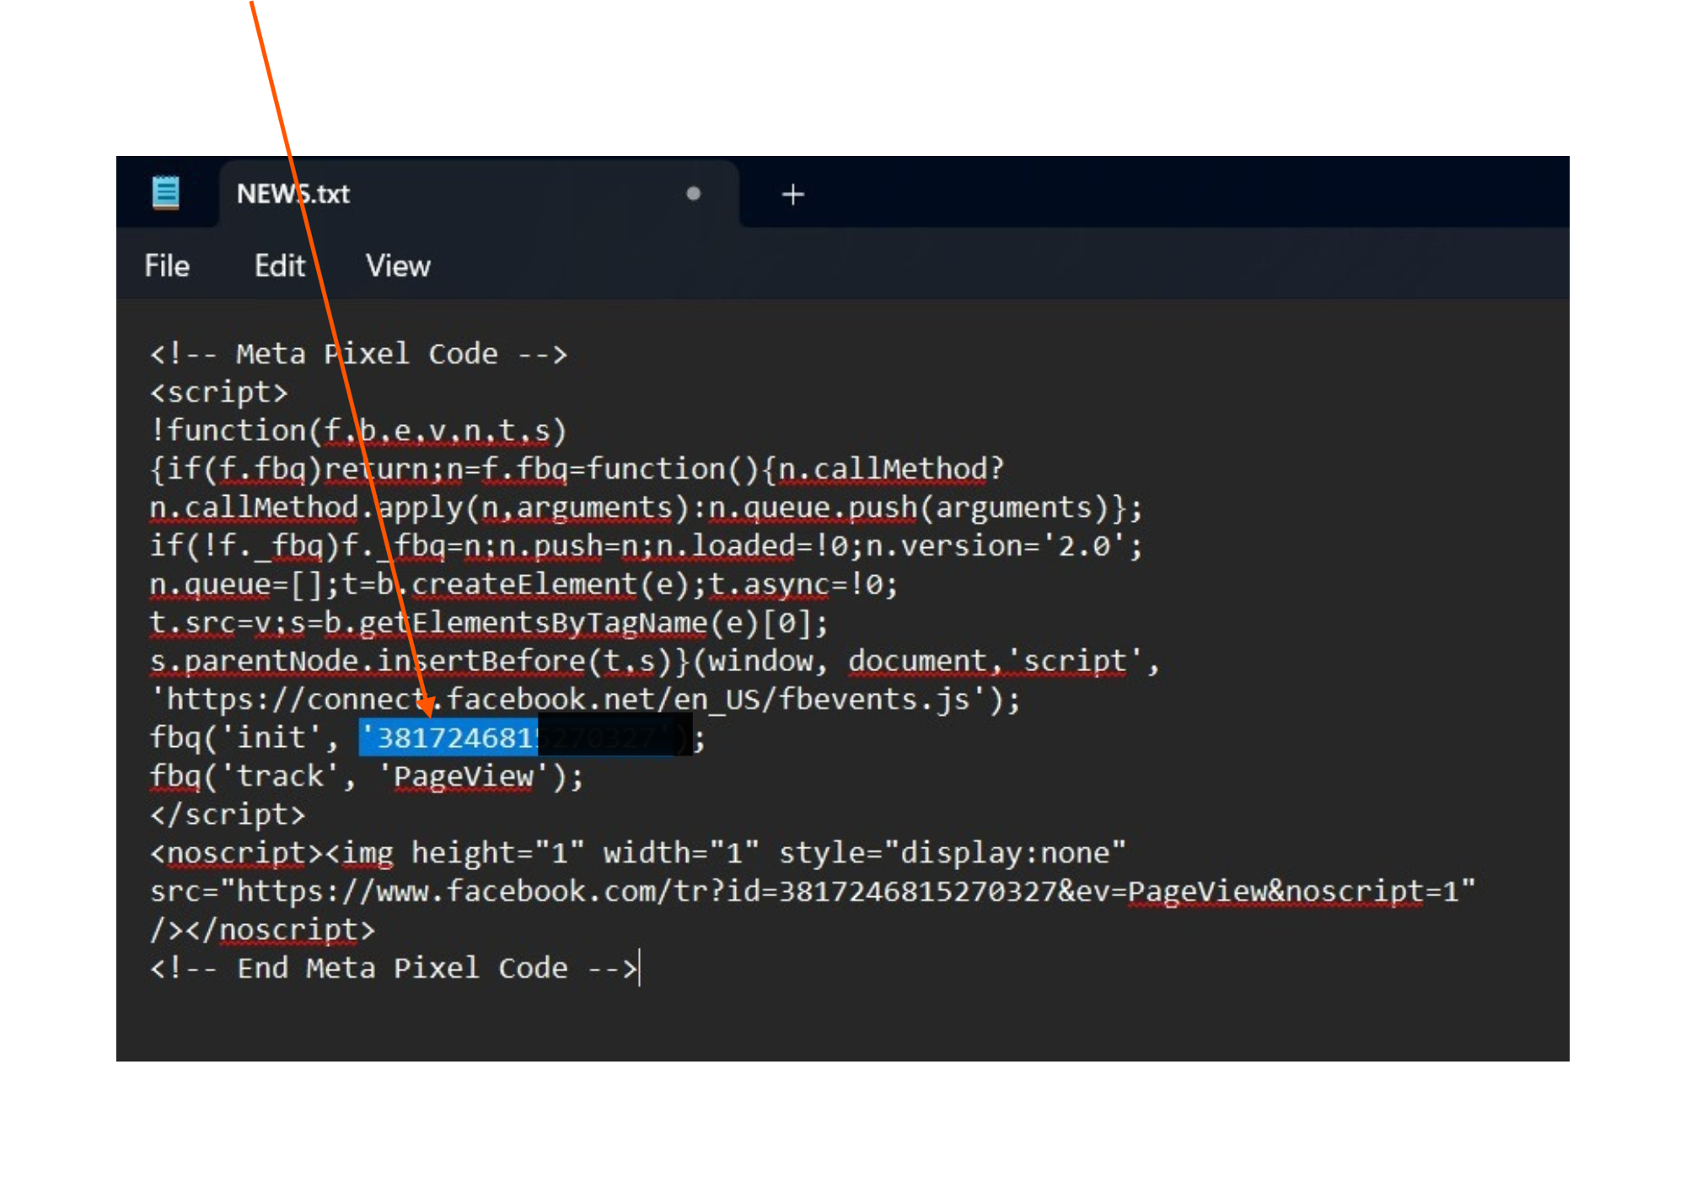The height and width of the screenshot is (1204, 1686).
Task: Click the closing /script tag line
Action: coord(228,815)
